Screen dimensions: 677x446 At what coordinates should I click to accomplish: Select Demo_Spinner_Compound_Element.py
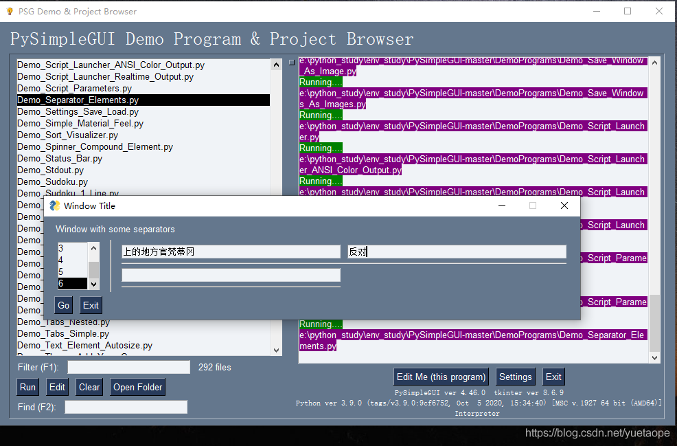click(x=144, y=147)
